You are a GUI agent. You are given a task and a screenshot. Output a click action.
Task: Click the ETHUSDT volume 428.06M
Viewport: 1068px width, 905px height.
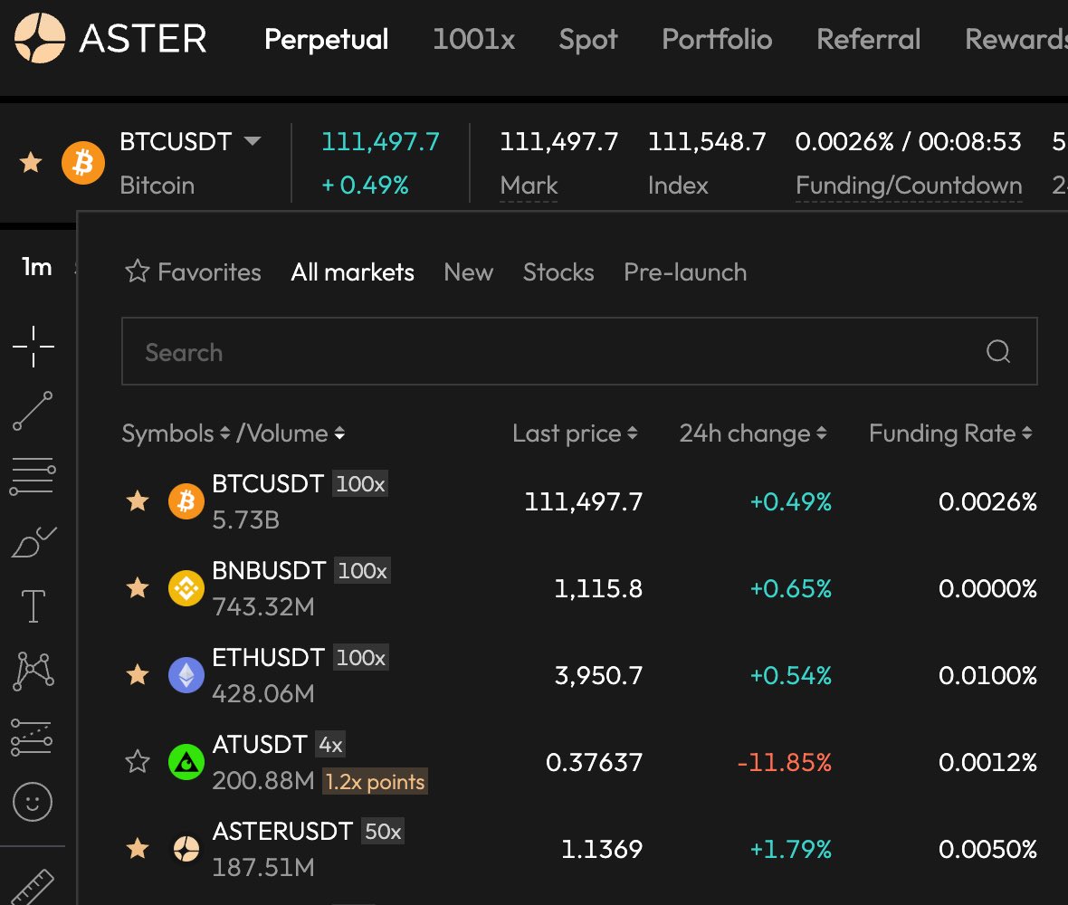(262, 693)
